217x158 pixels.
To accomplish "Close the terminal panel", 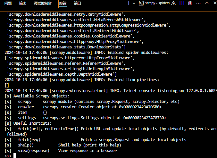I will point(215,3).
